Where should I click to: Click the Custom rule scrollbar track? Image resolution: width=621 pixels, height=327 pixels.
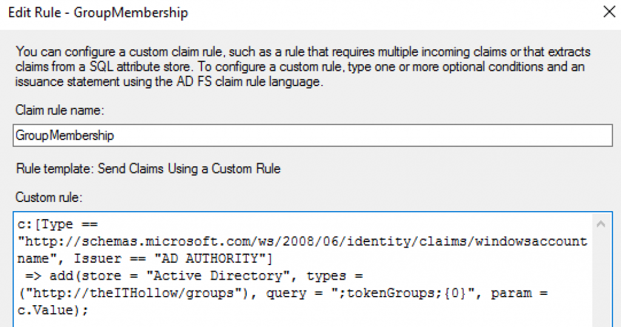click(x=601, y=279)
